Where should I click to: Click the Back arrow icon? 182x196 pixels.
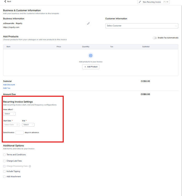[5, 2]
